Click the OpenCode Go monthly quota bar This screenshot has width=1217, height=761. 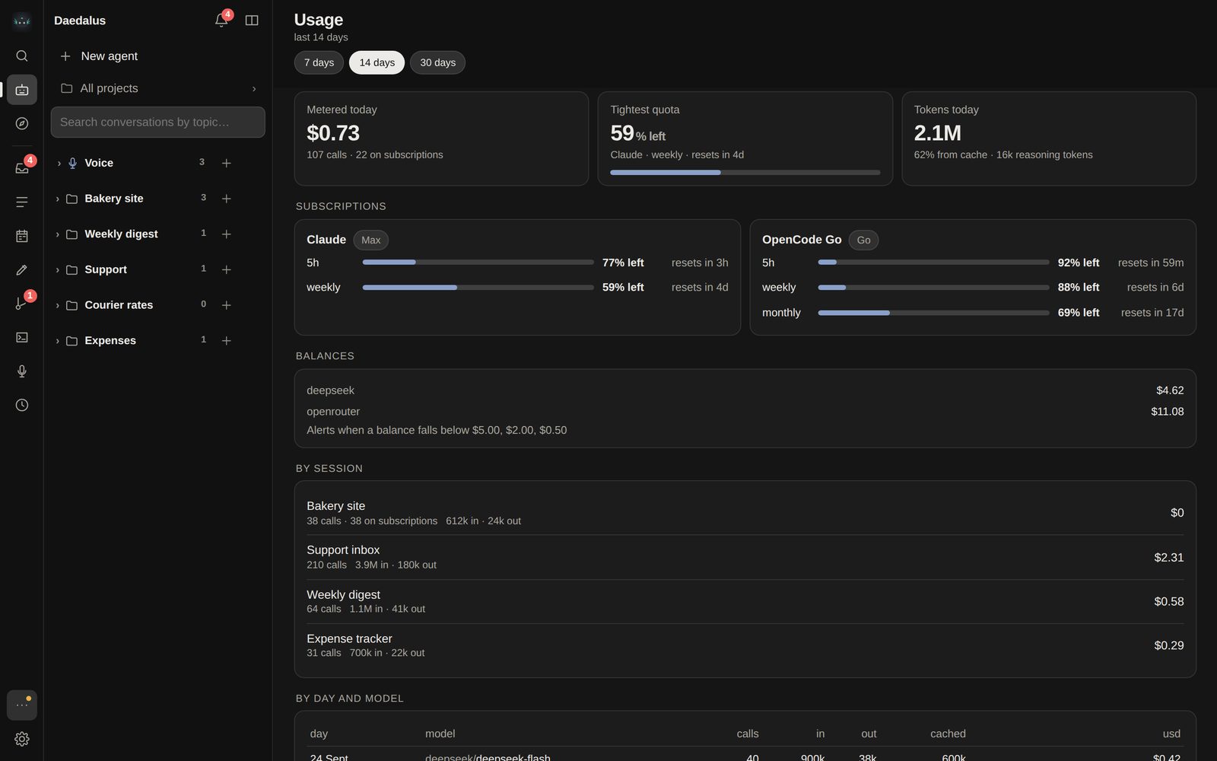coord(933,313)
